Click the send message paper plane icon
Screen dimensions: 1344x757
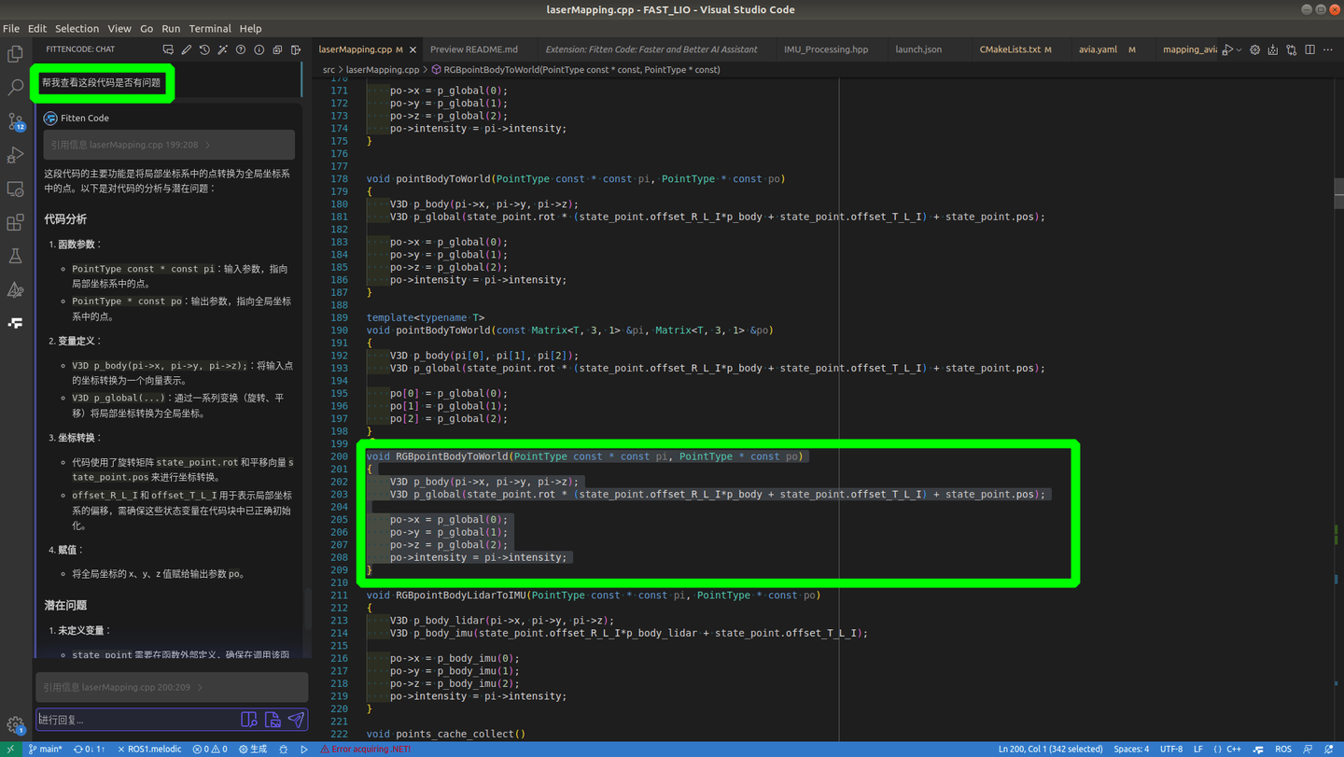point(296,720)
